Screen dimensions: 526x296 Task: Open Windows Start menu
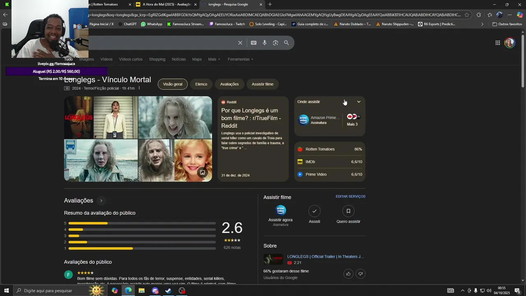(x=6, y=291)
